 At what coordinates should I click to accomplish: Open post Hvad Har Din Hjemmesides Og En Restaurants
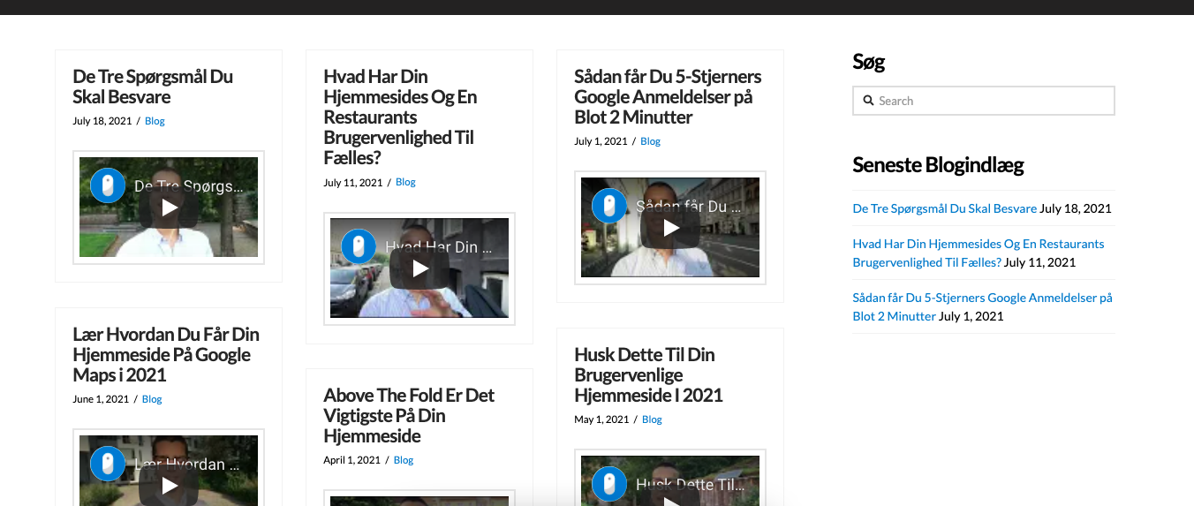coord(400,117)
